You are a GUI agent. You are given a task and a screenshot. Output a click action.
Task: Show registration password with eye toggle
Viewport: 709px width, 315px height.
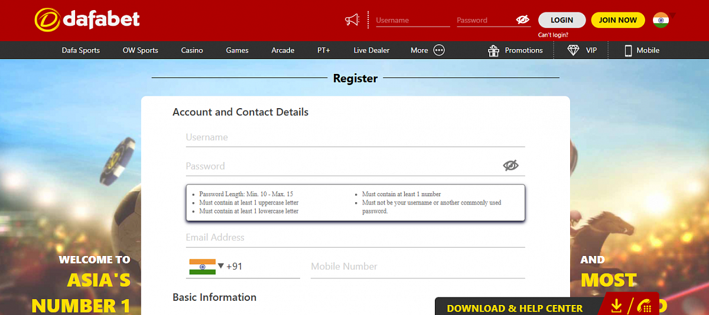point(510,165)
